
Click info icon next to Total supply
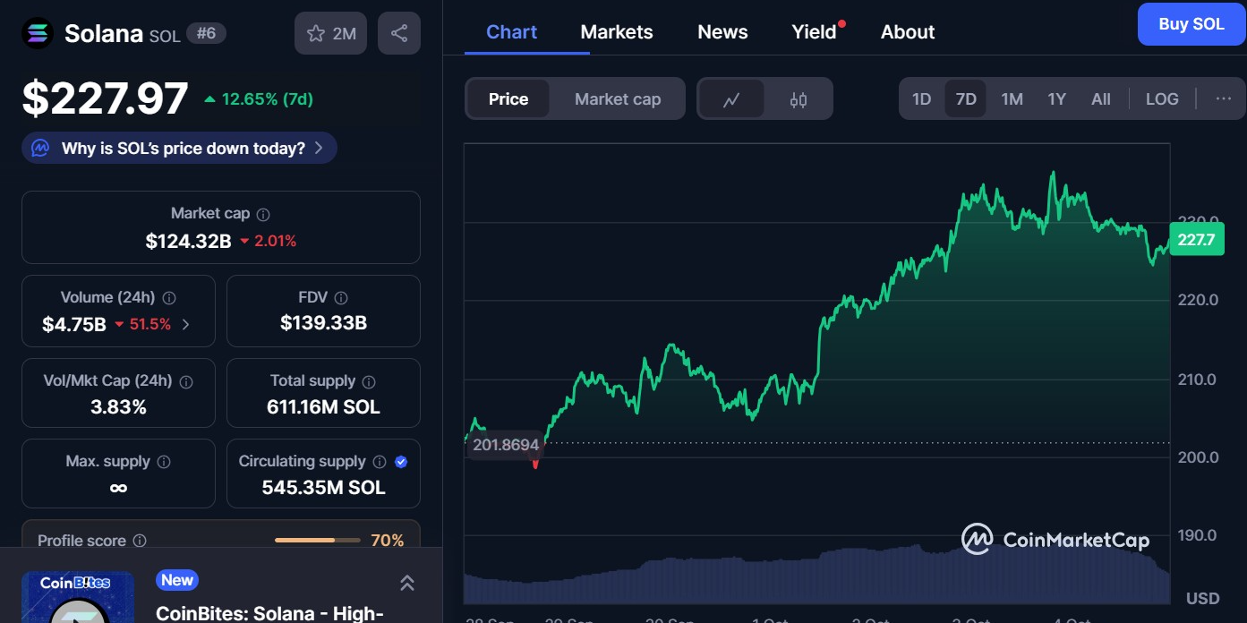(x=369, y=382)
